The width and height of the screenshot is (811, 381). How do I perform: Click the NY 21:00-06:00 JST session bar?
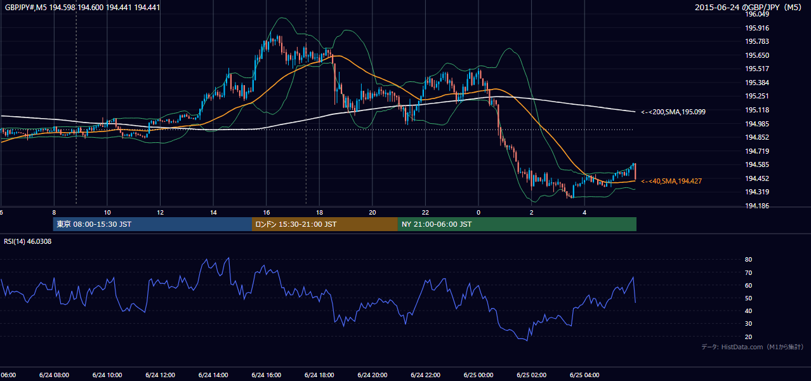click(517, 224)
